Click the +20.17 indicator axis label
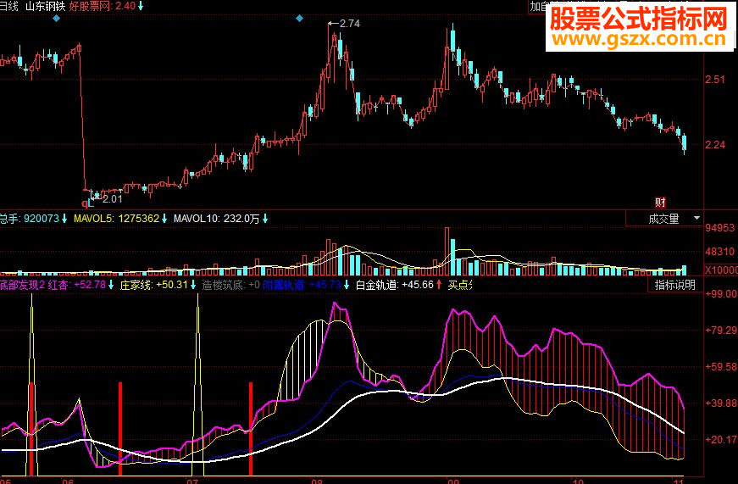 click(721, 439)
